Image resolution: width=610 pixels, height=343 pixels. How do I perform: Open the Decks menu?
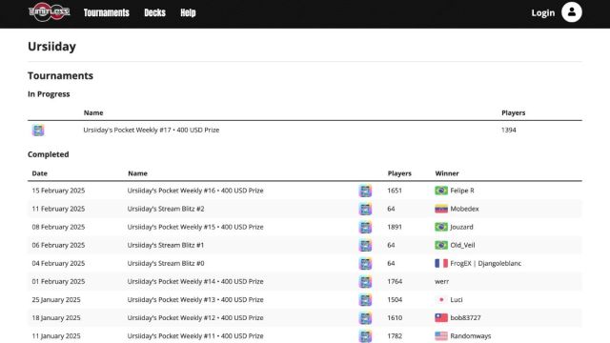point(154,12)
